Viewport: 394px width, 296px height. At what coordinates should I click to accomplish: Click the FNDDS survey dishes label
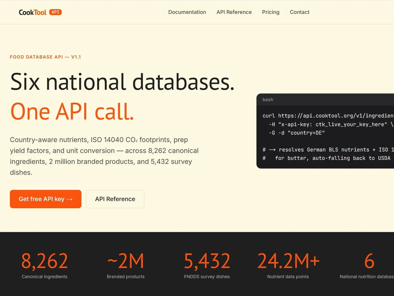tap(207, 277)
